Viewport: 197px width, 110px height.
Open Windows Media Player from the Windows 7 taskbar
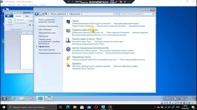(31, 98)
